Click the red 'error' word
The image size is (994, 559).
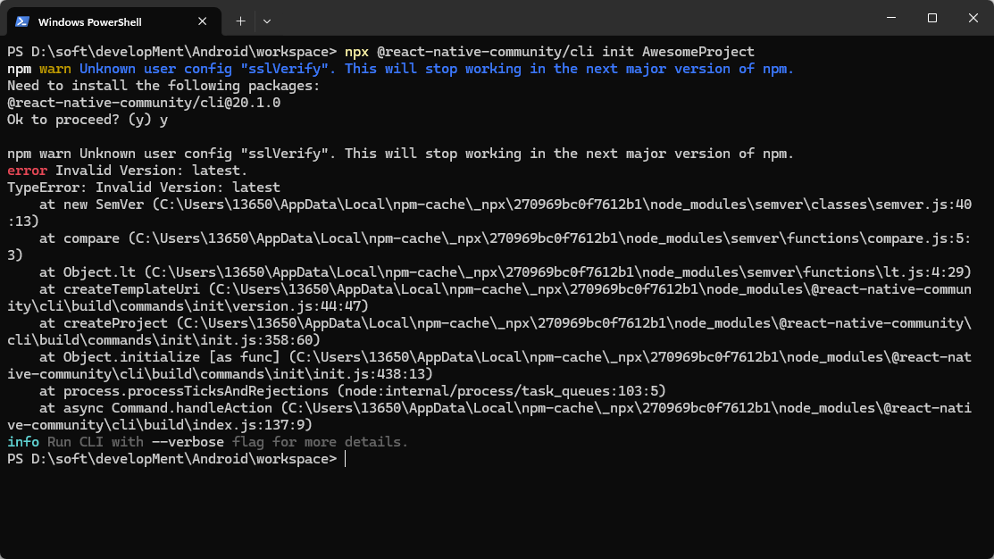28,171
